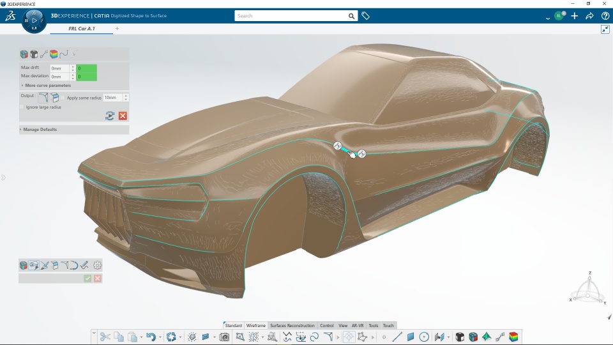Open the Undo history dropdown arrow
Viewport: 613px width, 345px height.
point(160,337)
